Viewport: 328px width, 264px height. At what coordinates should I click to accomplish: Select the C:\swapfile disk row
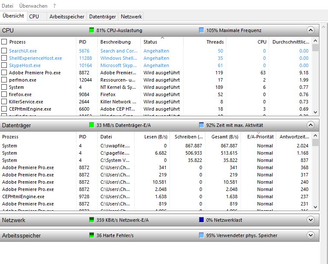coord(156,146)
